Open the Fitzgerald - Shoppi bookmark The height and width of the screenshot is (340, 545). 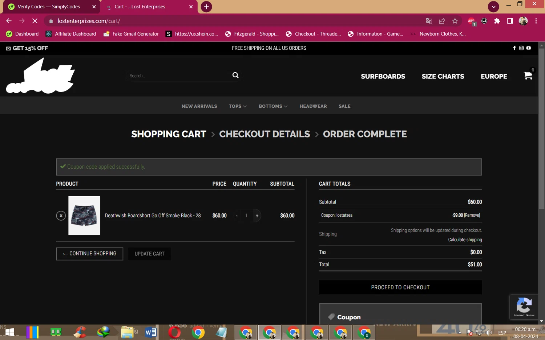tap(252, 34)
